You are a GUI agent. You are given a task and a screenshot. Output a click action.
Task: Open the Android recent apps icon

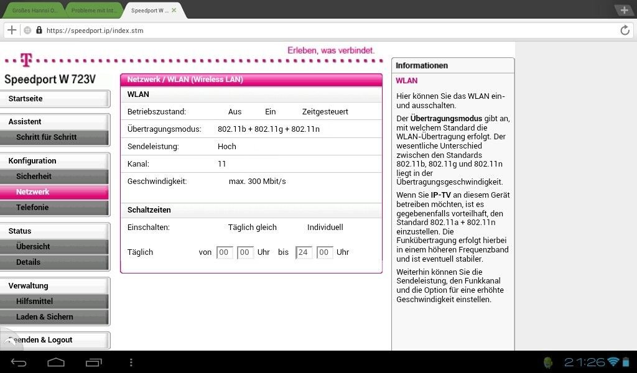(93, 362)
